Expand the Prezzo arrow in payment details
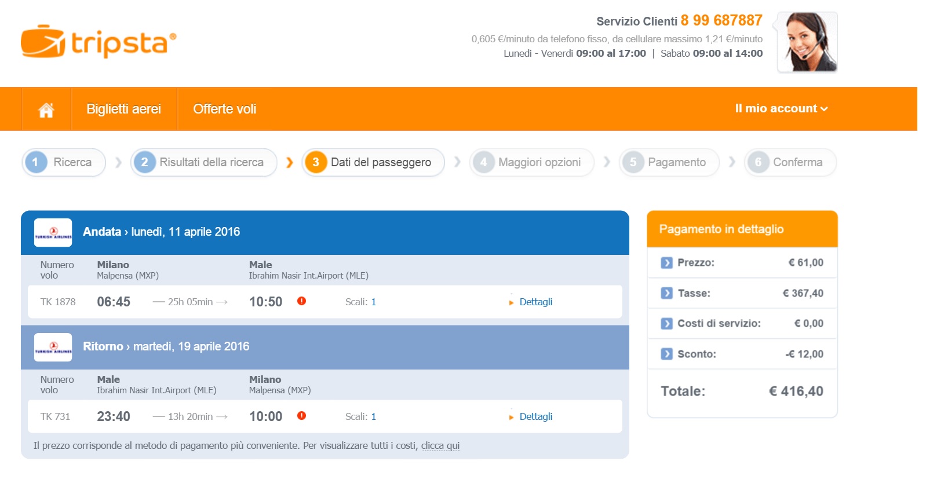The height and width of the screenshot is (490, 926). tap(667, 262)
